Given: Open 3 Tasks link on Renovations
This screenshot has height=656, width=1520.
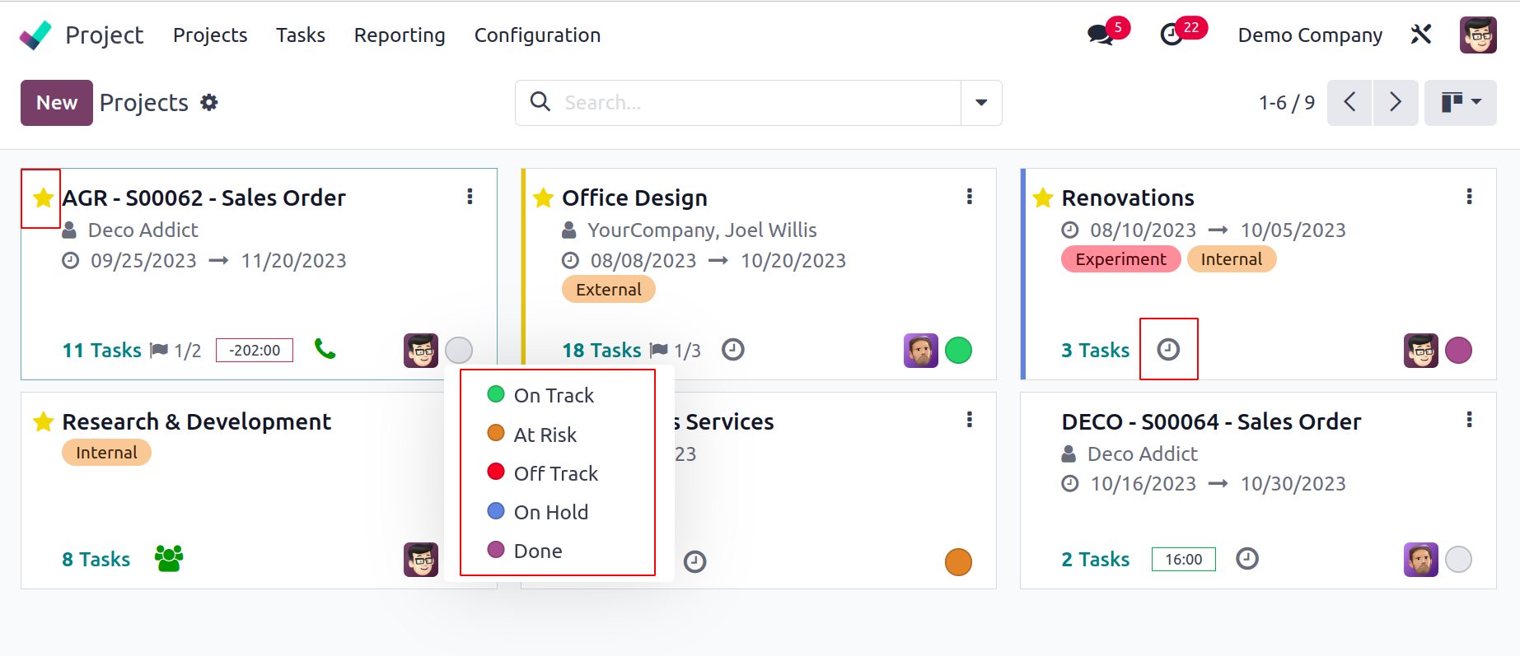Looking at the screenshot, I should point(1096,351).
